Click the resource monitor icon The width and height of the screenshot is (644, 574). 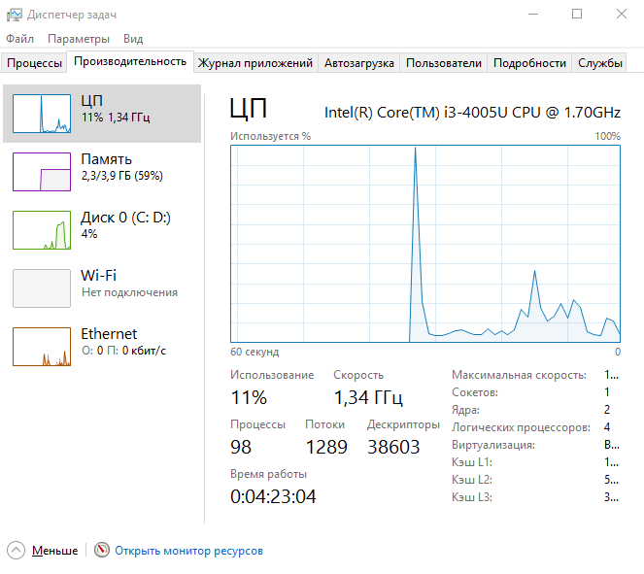point(102,551)
